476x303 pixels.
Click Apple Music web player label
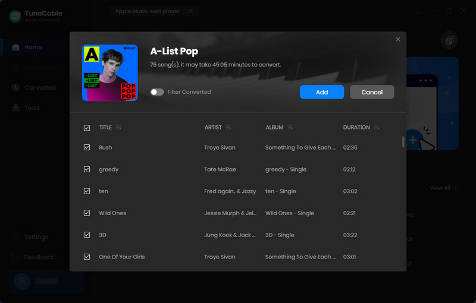click(148, 11)
